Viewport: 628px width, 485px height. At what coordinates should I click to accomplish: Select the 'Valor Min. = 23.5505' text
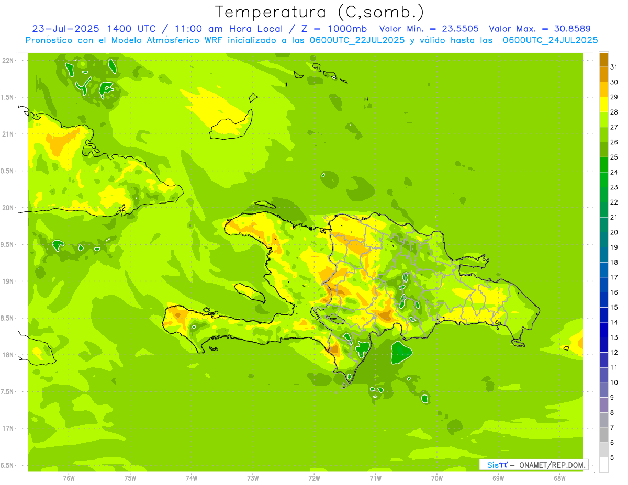point(429,29)
